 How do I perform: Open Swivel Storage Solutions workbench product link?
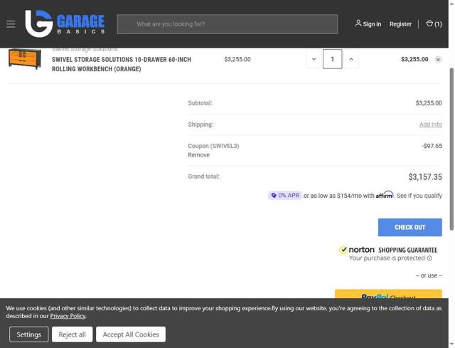click(122, 64)
